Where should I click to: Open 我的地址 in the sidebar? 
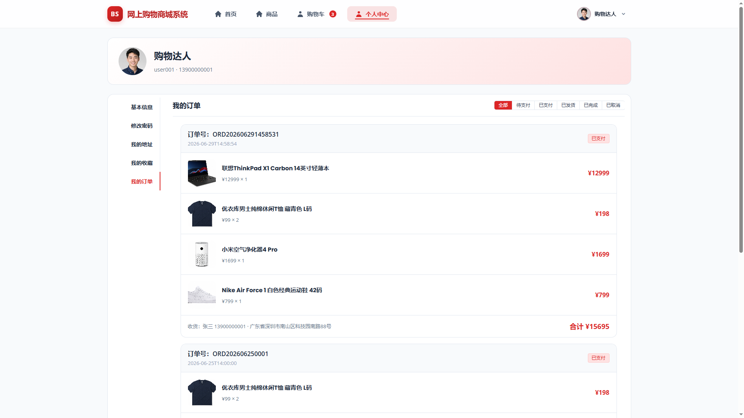pyautogui.click(x=142, y=144)
